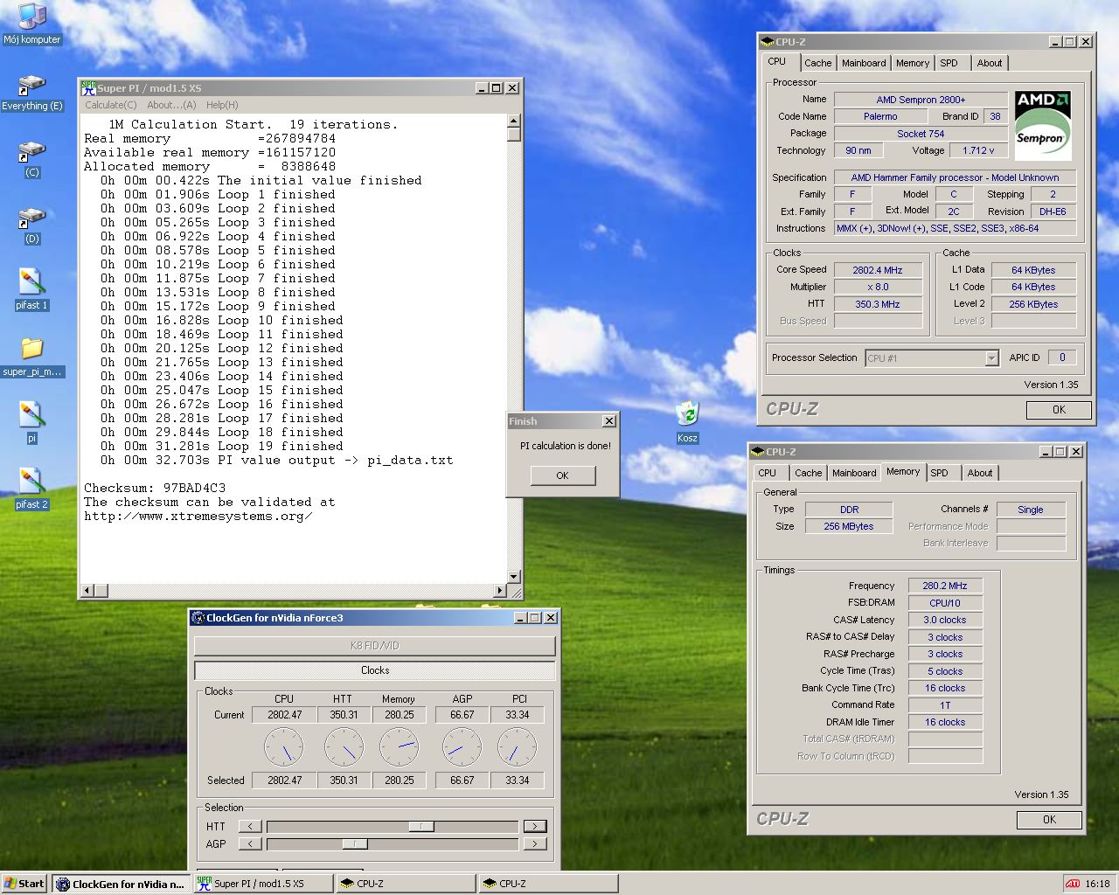
Task: Close the Finish dialog
Action: (609, 421)
